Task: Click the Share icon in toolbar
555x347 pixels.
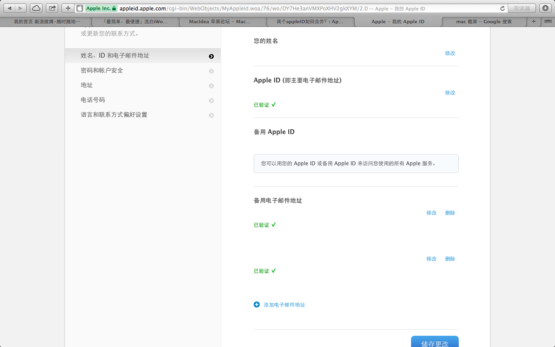Action: point(52,8)
